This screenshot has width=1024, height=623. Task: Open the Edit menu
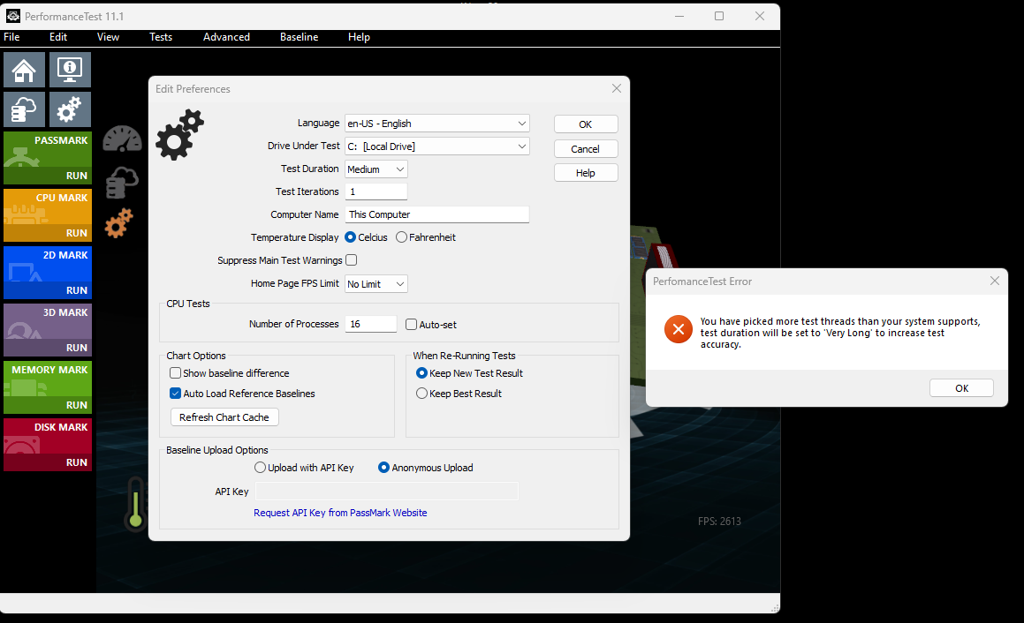tap(58, 37)
